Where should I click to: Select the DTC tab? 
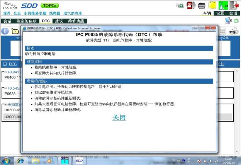click(x=46, y=21)
